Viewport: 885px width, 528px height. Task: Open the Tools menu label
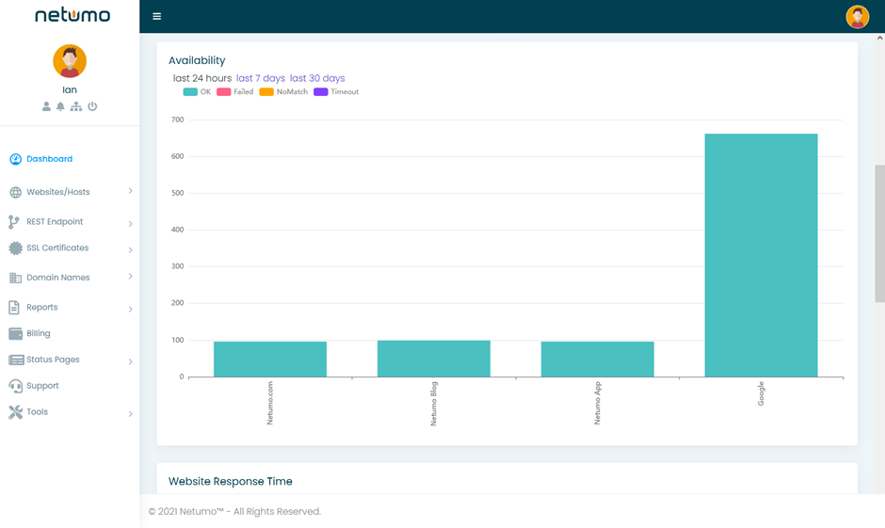(38, 412)
